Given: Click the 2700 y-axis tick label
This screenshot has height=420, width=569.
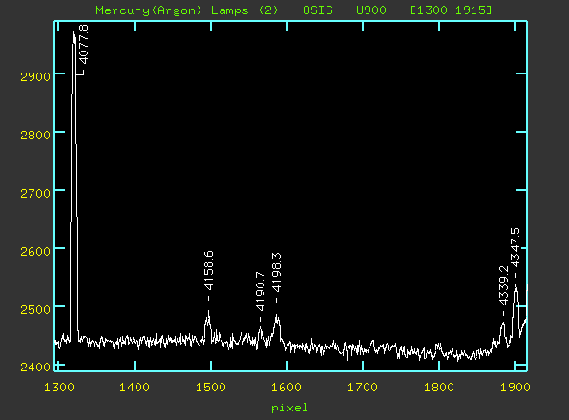Looking at the screenshot, I should click(x=35, y=194).
